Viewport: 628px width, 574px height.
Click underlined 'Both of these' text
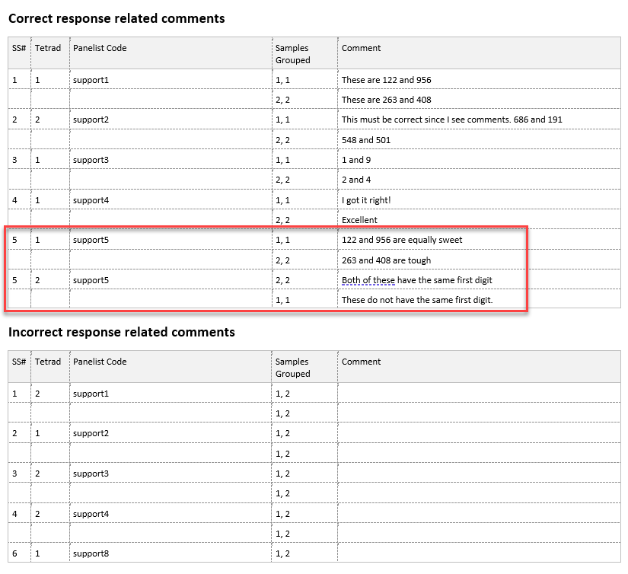368,280
